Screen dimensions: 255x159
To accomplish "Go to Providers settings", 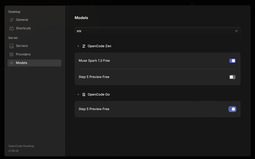I will pyautogui.click(x=34, y=54).
